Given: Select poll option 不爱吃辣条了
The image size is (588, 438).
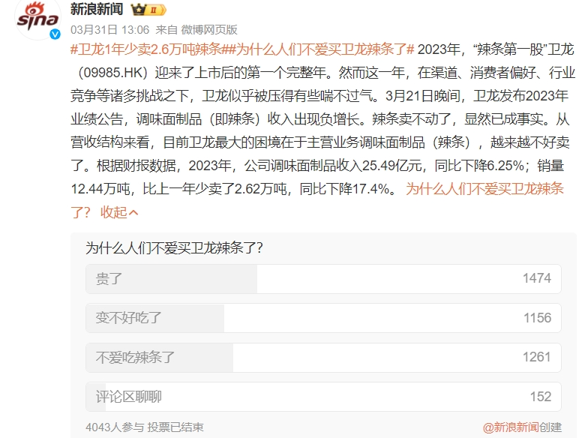Looking at the screenshot, I should (323, 357).
